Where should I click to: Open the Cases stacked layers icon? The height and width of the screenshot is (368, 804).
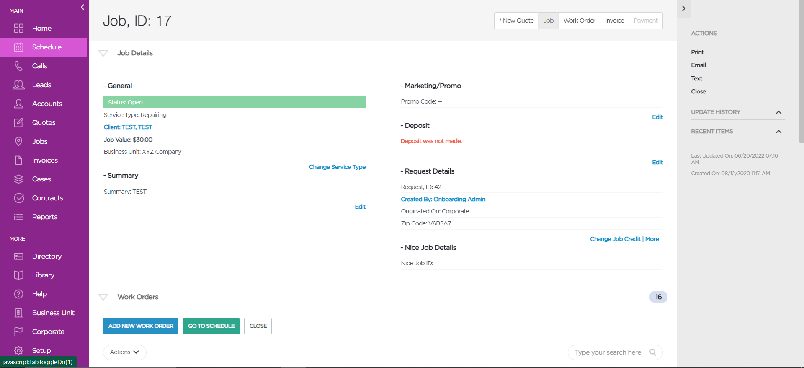coord(18,179)
